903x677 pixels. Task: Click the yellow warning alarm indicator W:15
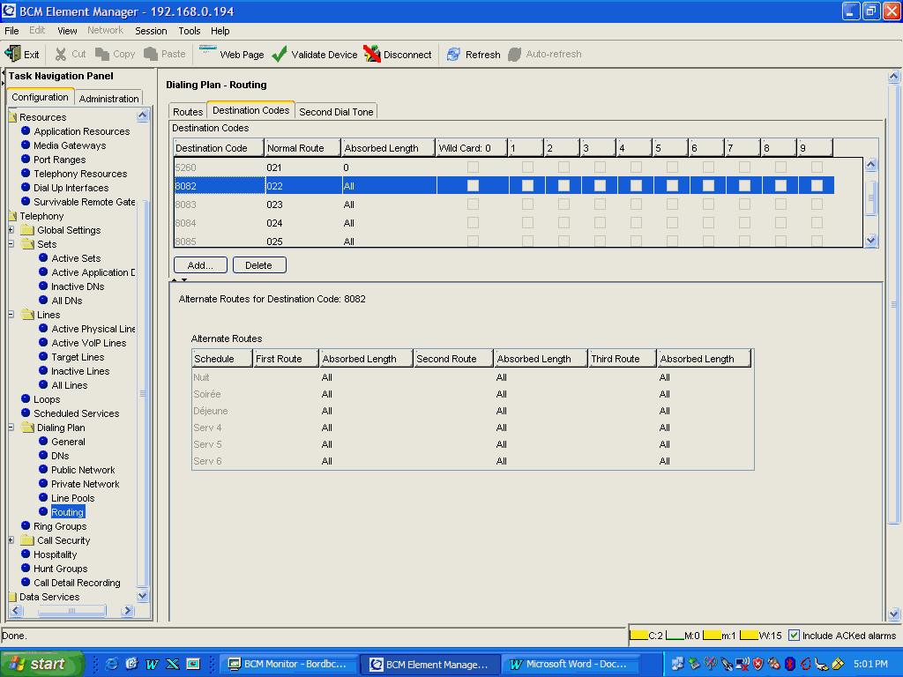(x=749, y=635)
